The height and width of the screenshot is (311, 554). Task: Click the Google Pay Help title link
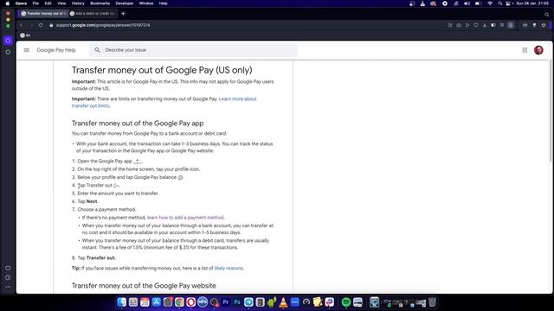coord(56,50)
